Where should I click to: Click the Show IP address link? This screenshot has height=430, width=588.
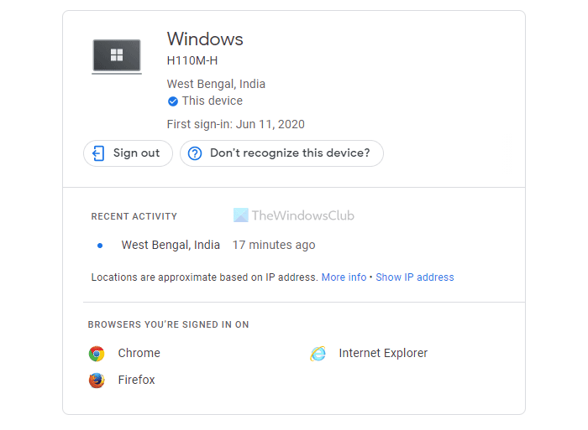(415, 277)
